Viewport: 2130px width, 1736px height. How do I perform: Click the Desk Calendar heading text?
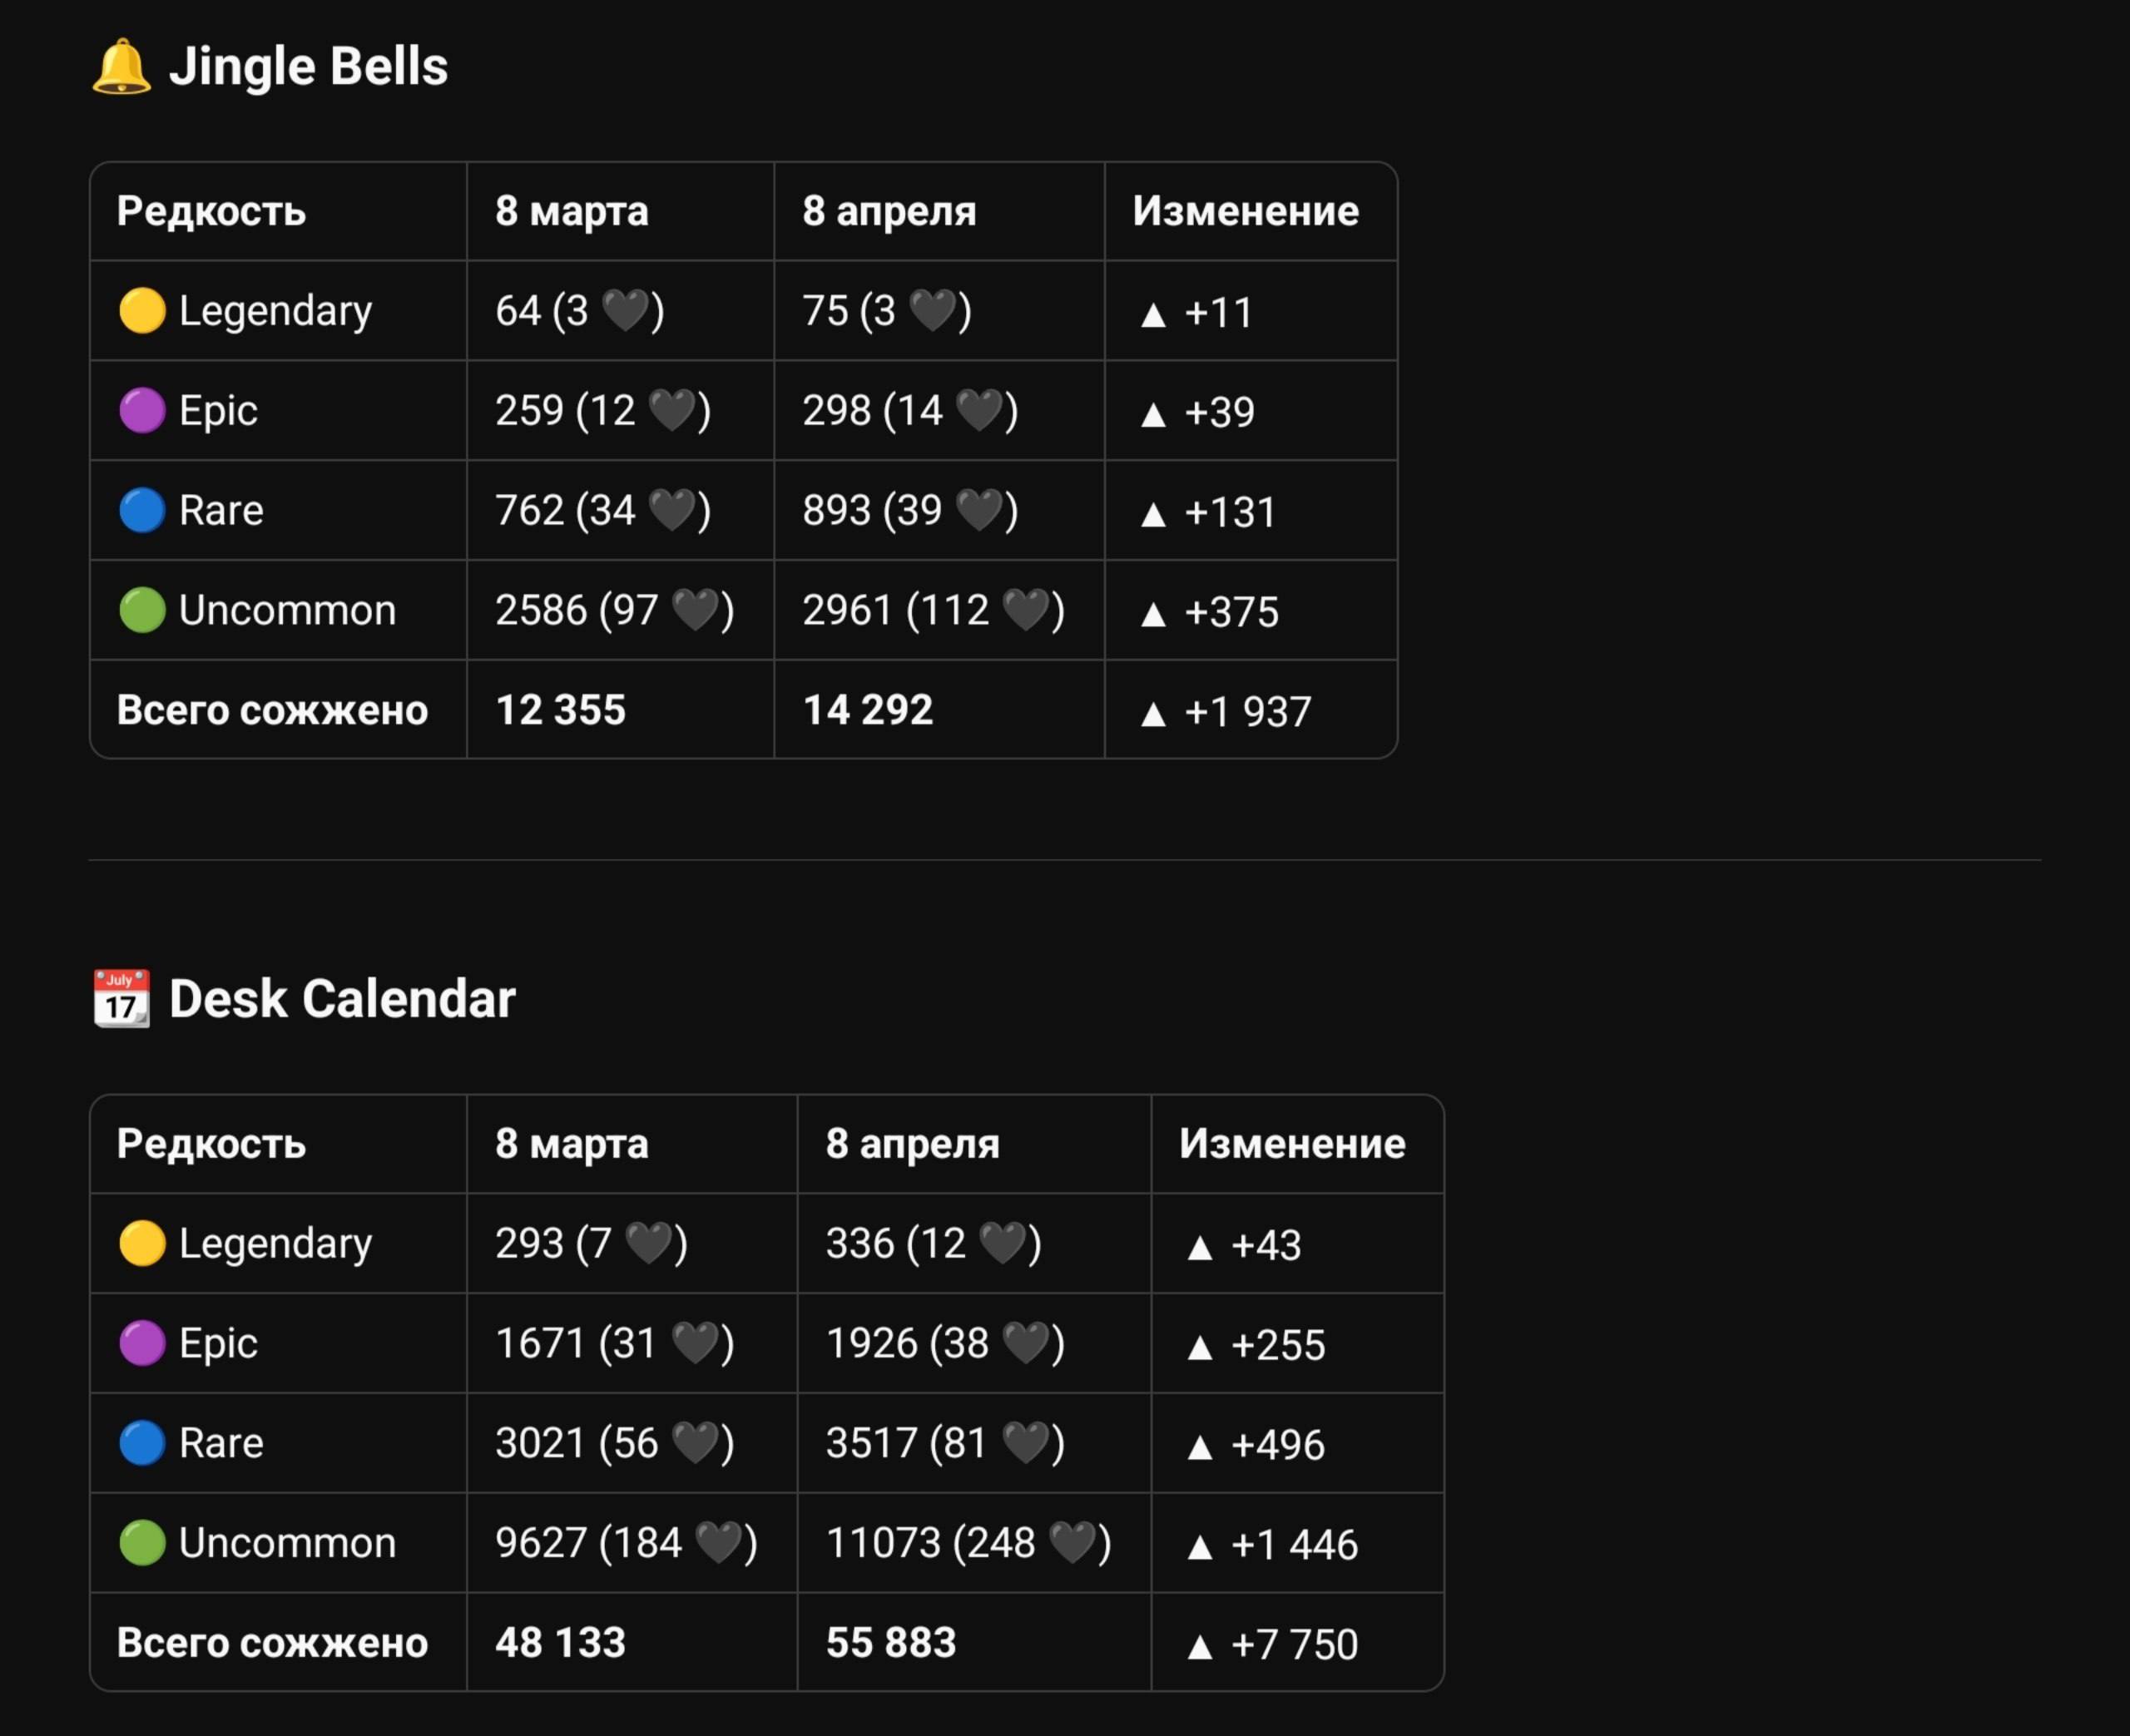[342, 998]
